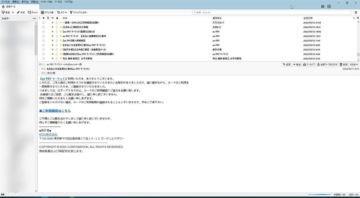Toggle the クイックフィルター (Quick Filter) bar
The height and width of the screenshot is (198, 360).
[79, 12]
